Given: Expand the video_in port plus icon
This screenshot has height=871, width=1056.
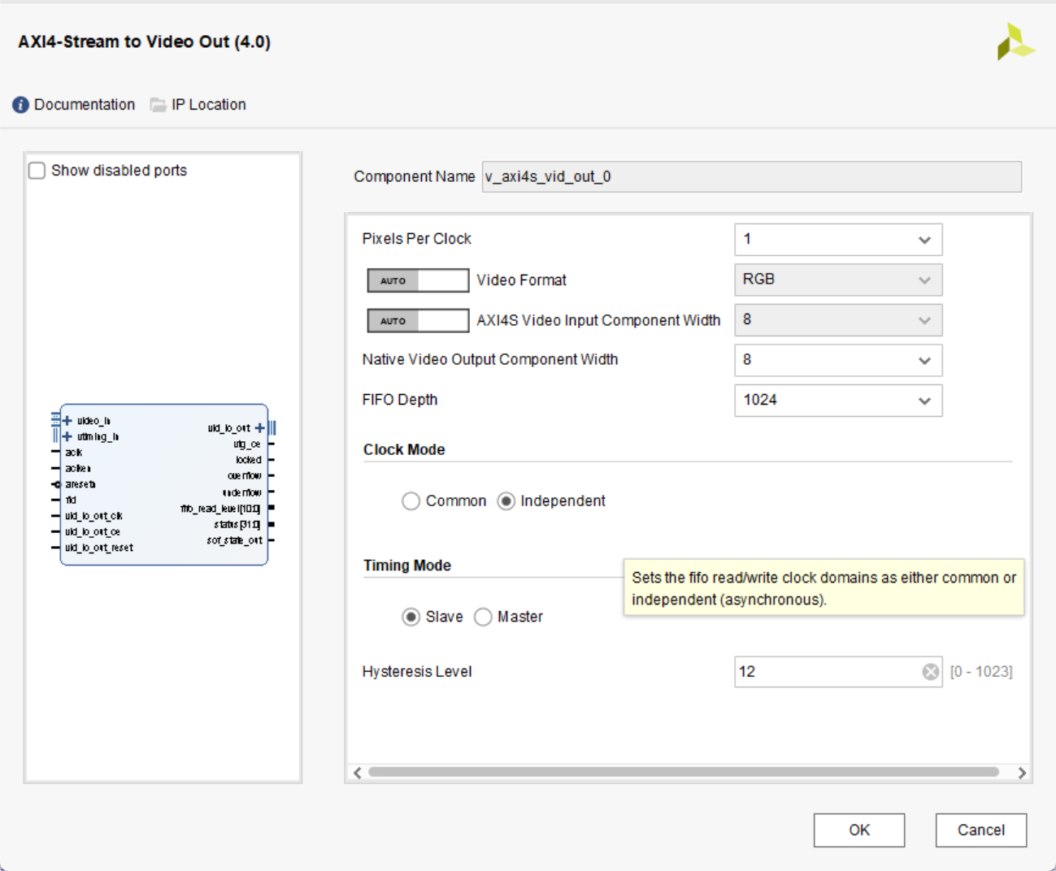Looking at the screenshot, I should tap(67, 421).
